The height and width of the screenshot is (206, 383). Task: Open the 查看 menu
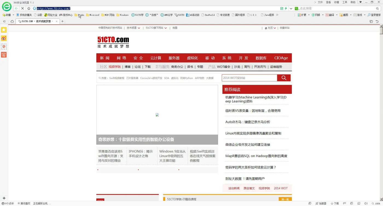tap(328, 2)
